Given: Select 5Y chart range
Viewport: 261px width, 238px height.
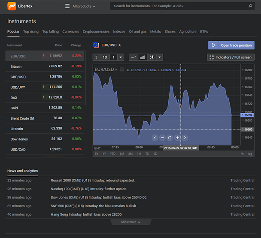Looking at the screenshot, I should click(x=97, y=154).
